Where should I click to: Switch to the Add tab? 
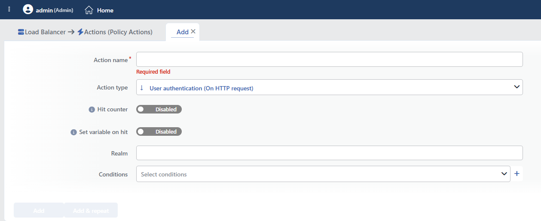182,32
